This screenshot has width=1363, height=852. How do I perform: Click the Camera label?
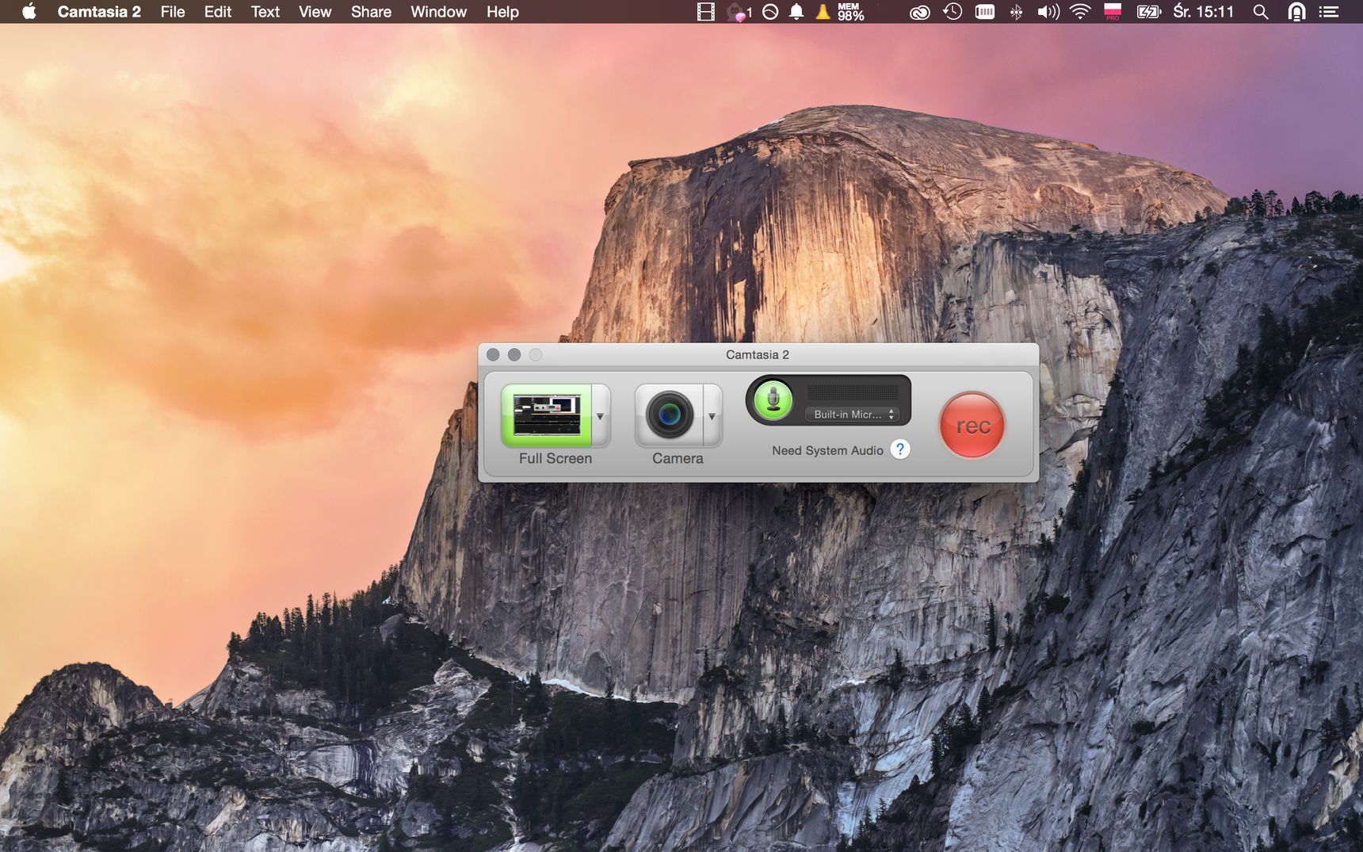[678, 458]
